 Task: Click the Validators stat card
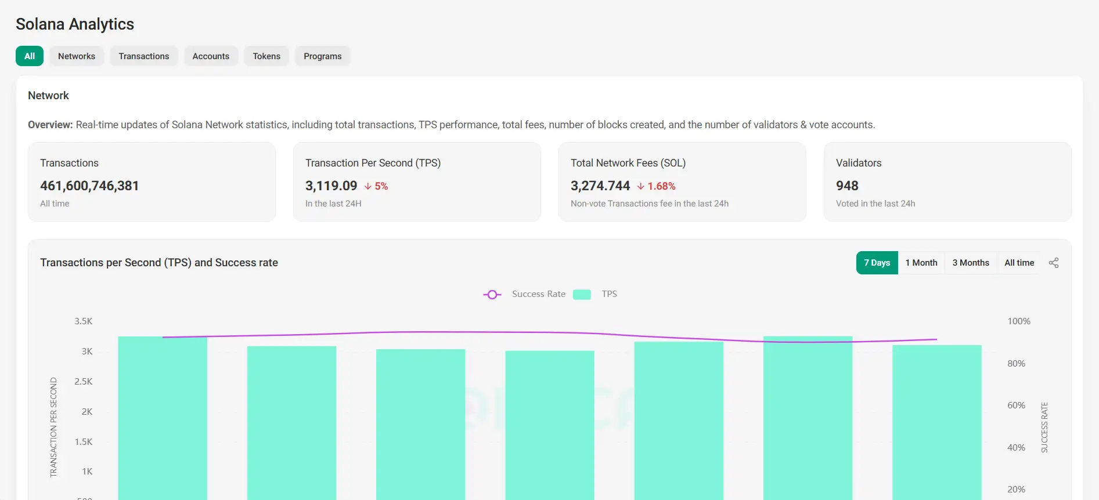(x=947, y=182)
